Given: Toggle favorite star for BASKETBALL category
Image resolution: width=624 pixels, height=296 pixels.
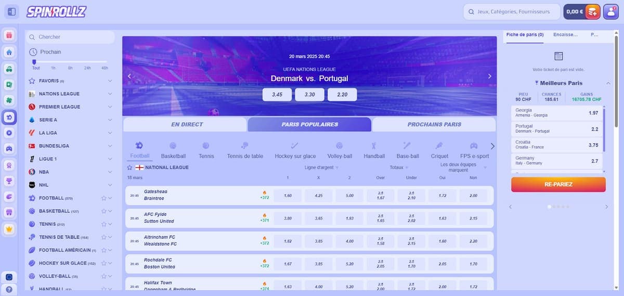Looking at the screenshot, I should [104, 211].
